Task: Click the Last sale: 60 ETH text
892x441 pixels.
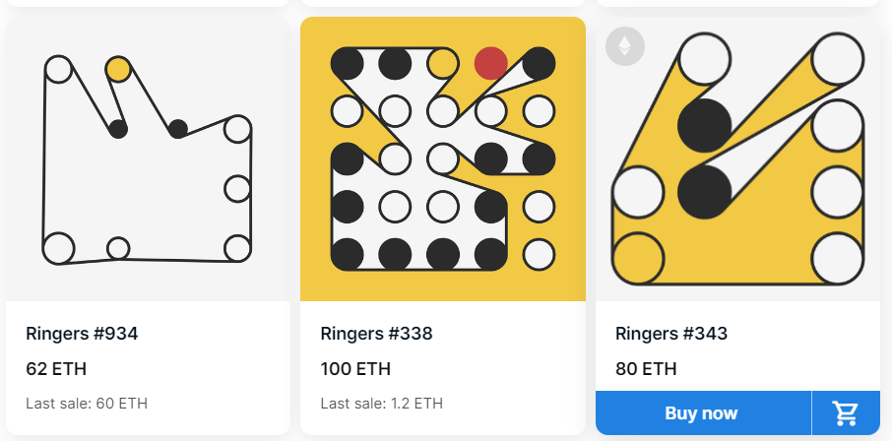Action: [x=87, y=404]
